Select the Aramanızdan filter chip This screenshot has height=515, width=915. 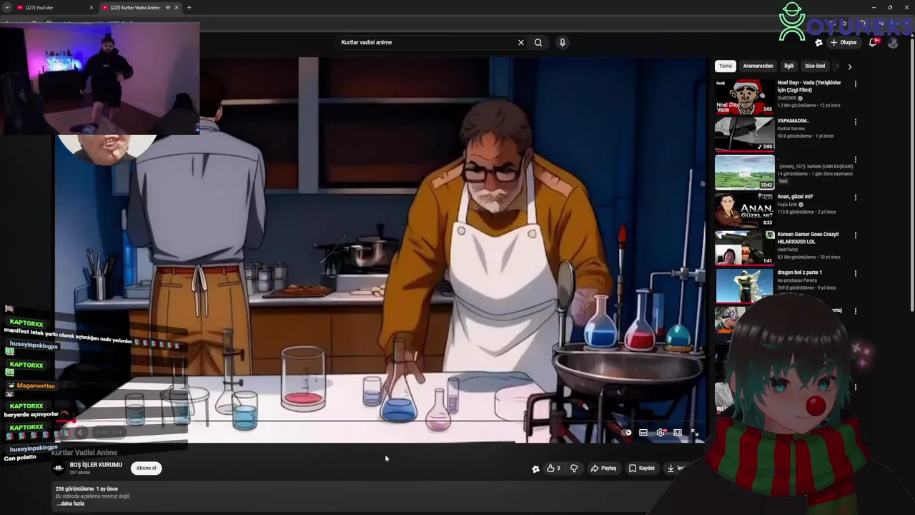click(x=758, y=66)
